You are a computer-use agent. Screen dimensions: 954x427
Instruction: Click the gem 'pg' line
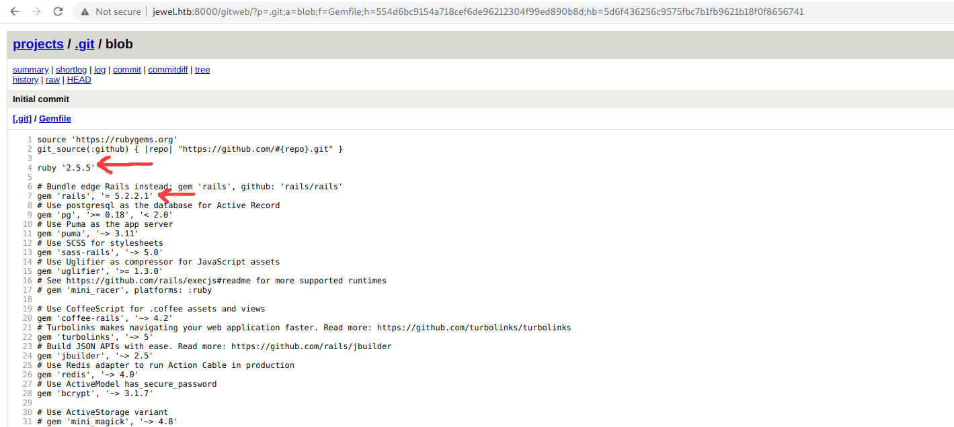(105, 215)
